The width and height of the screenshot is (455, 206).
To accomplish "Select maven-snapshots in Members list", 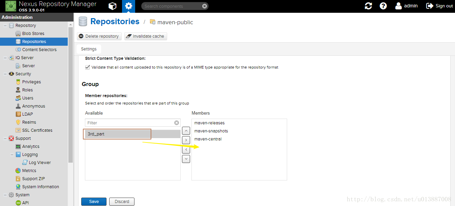I will tap(239, 131).
